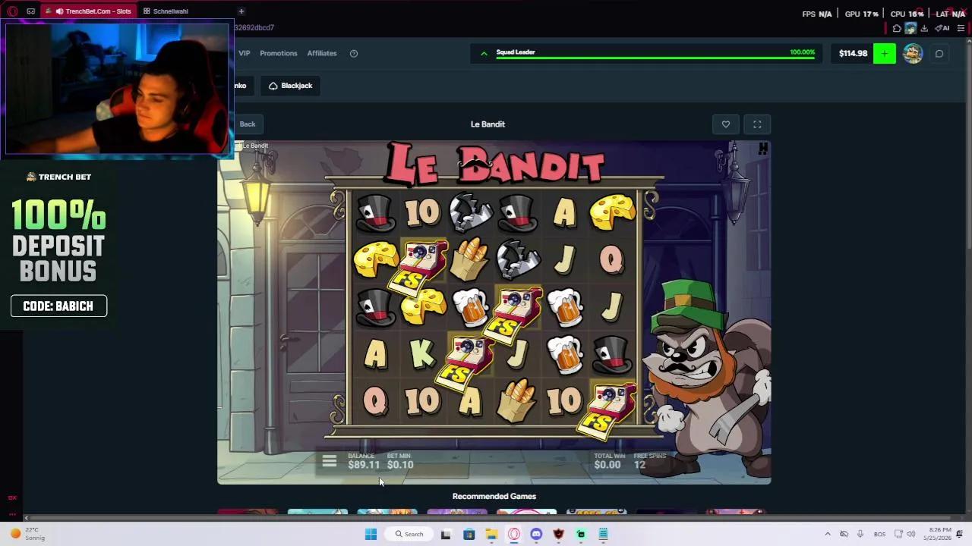972x546 pixels.
Task: Open volume control in system tray
Action: pos(910,534)
